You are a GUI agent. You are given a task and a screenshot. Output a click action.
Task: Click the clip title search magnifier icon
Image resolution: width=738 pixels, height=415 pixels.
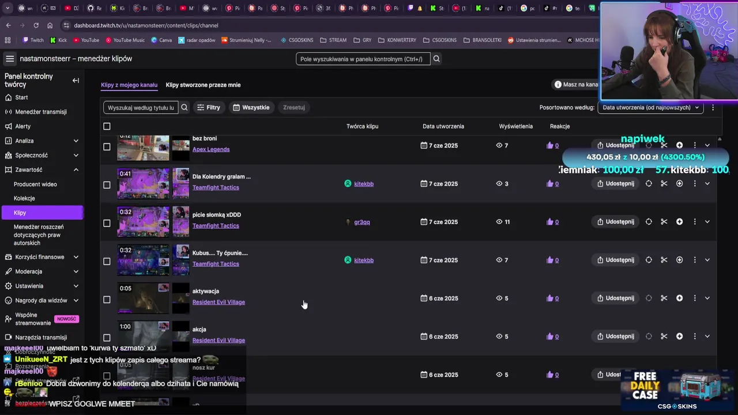(184, 107)
